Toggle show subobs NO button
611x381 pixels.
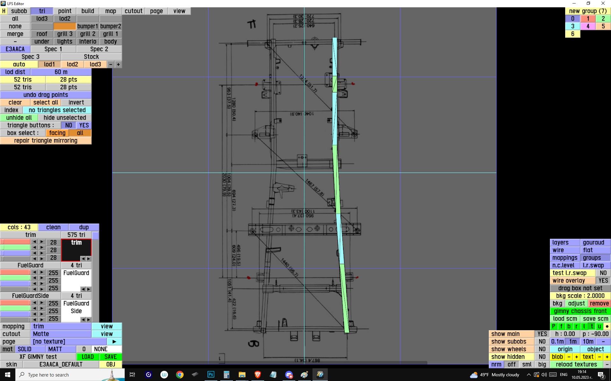pyautogui.click(x=542, y=342)
